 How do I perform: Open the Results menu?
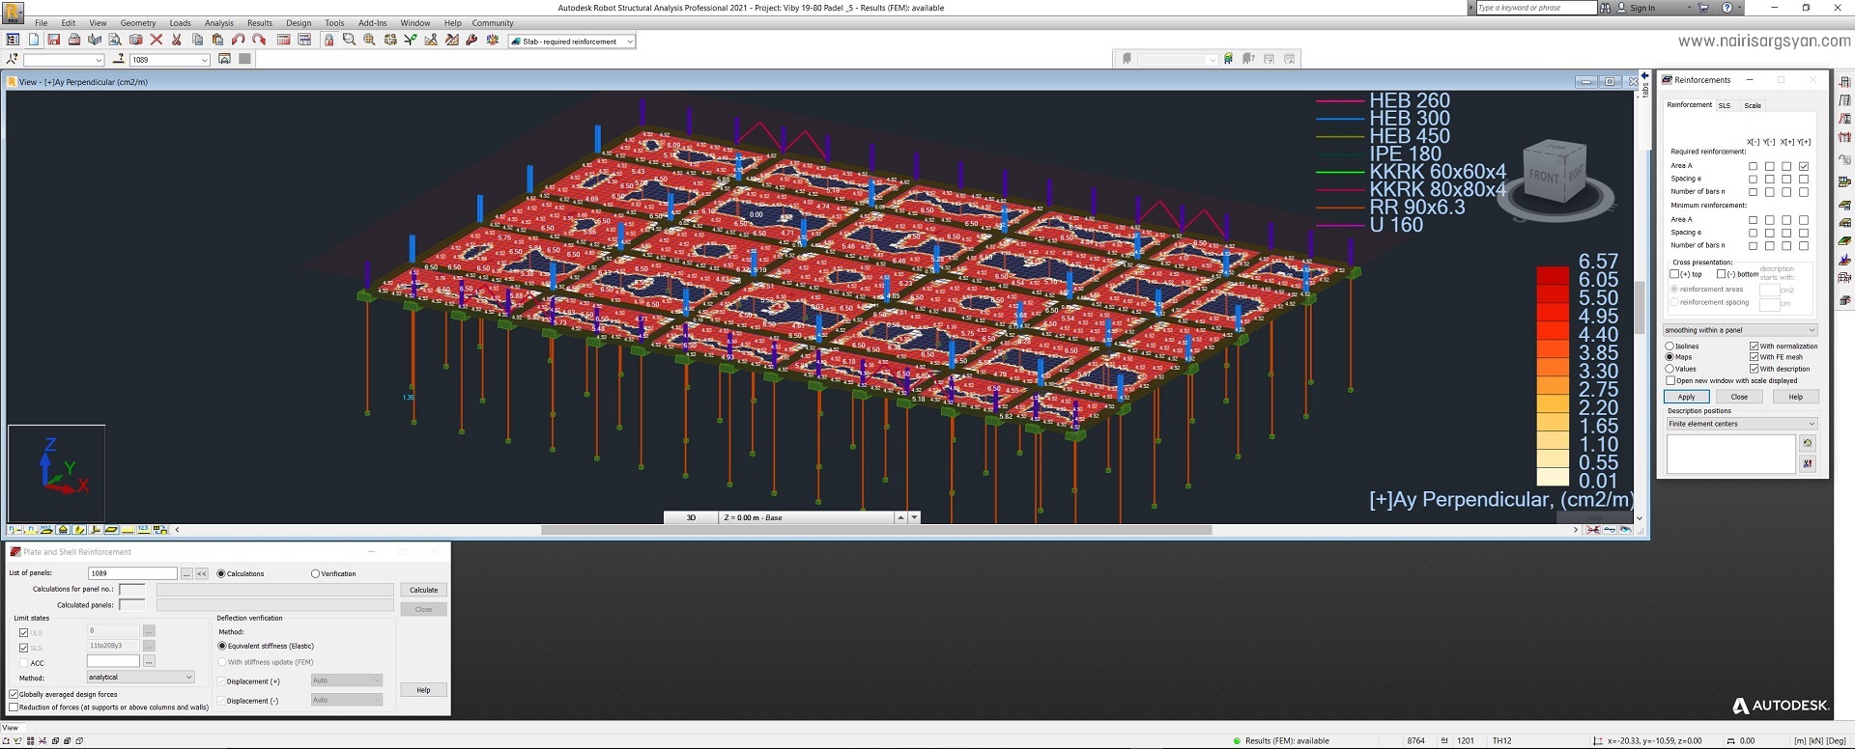coord(260,23)
